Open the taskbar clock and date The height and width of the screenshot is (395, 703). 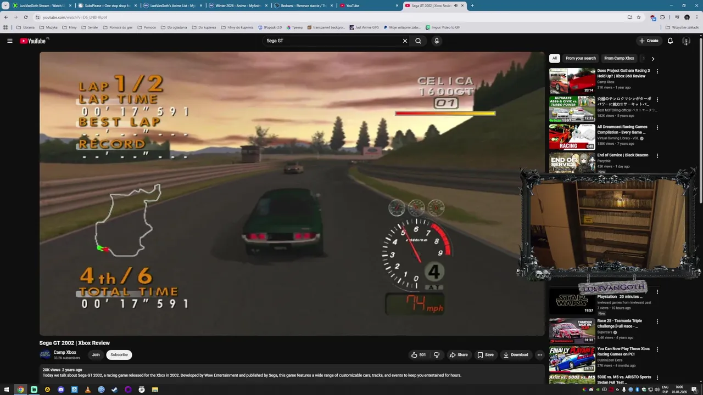point(679,390)
